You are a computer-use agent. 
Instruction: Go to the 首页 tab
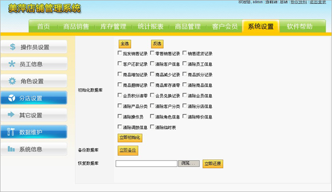[44, 26]
